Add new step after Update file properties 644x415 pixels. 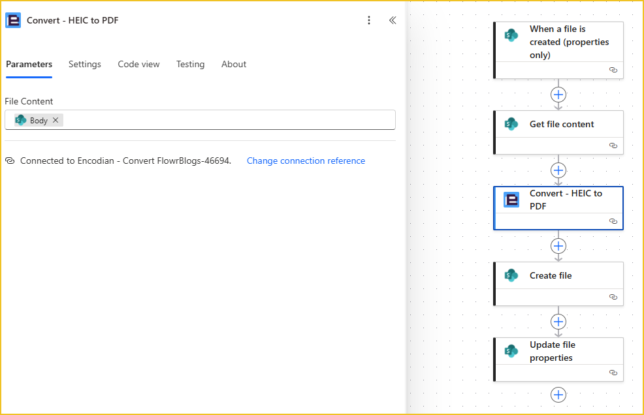tap(558, 395)
